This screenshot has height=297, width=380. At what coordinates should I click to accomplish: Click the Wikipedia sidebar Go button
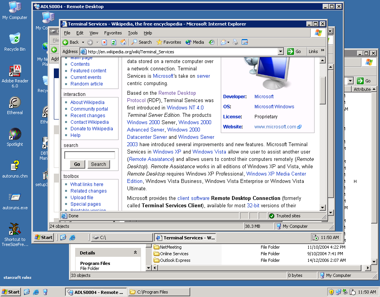[x=77, y=164]
